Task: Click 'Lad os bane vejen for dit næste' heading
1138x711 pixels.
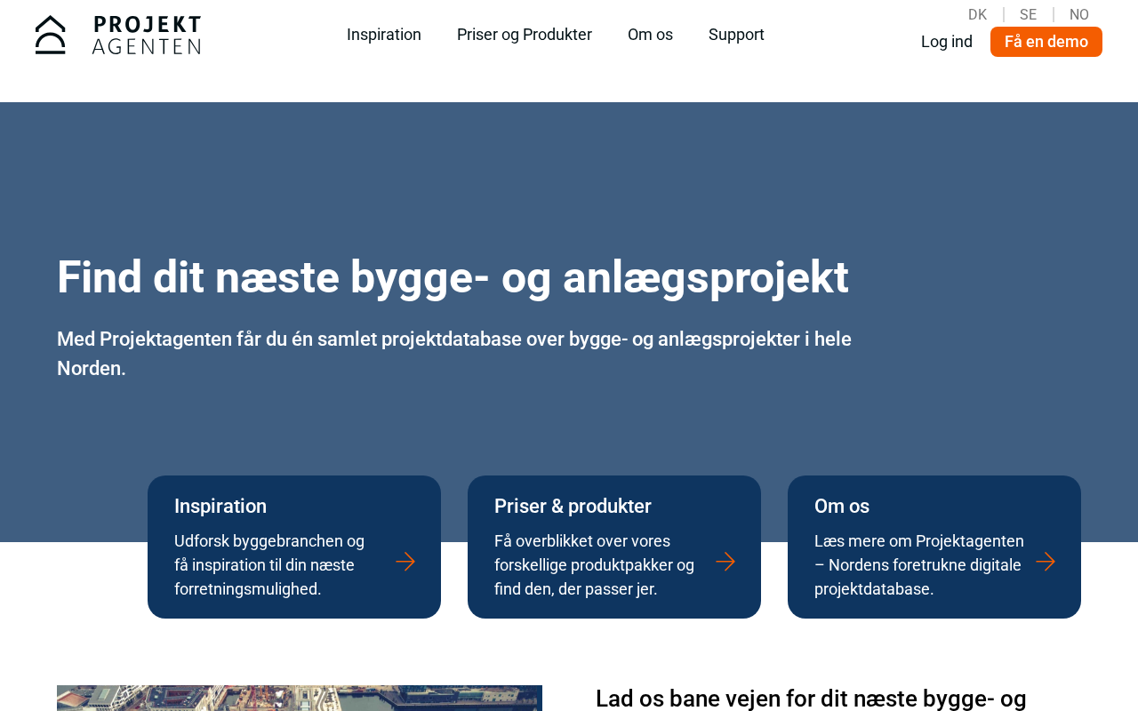Action: [811, 699]
